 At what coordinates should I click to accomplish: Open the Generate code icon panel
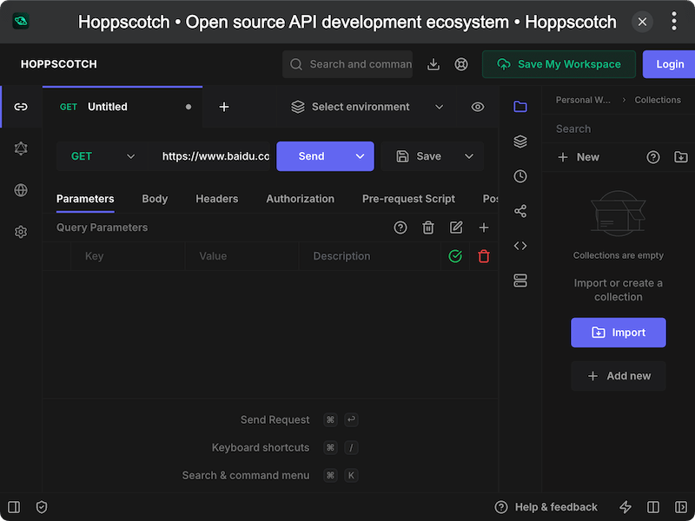[520, 246]
